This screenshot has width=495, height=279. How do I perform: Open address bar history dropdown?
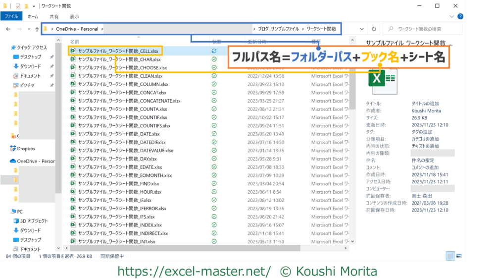362,29
